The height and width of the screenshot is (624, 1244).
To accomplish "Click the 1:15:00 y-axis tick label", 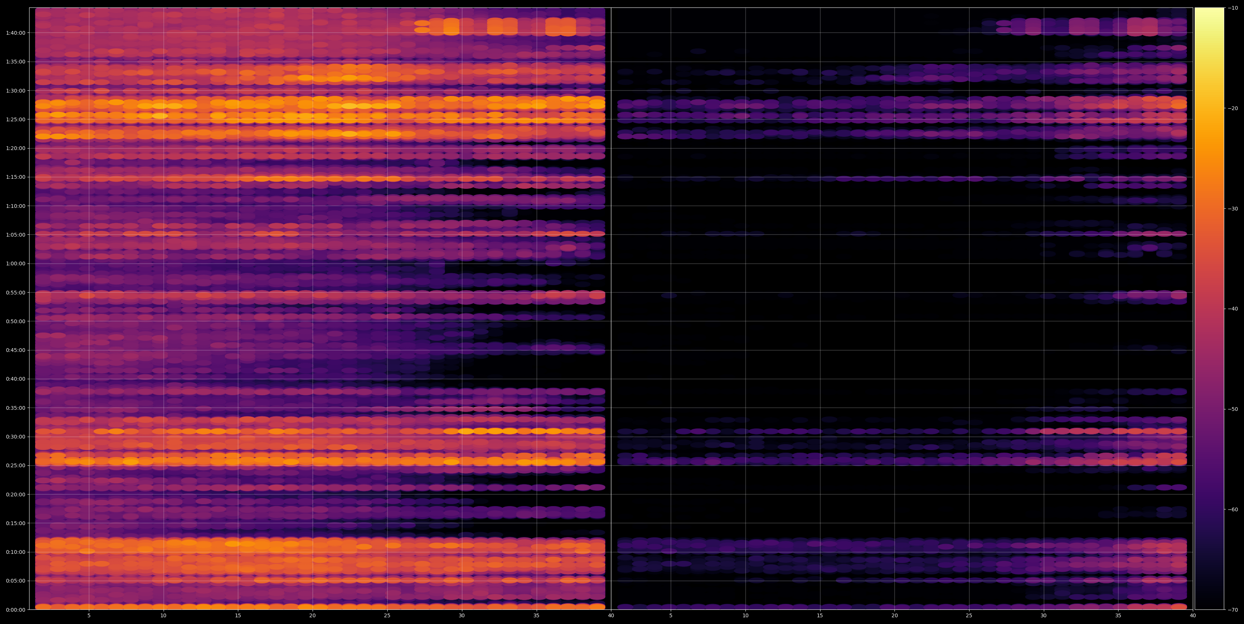I will (x=15, y=177).
